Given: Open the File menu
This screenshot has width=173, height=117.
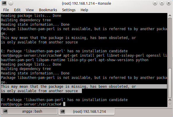Looking at the screenshot, I should (x=6, y=10).
